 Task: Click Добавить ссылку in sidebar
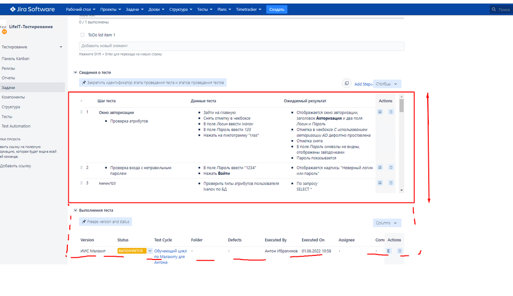click(x=16, y=166)
